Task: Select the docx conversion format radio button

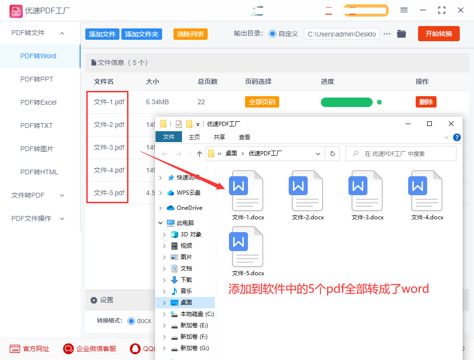Action: click(131, 321)
